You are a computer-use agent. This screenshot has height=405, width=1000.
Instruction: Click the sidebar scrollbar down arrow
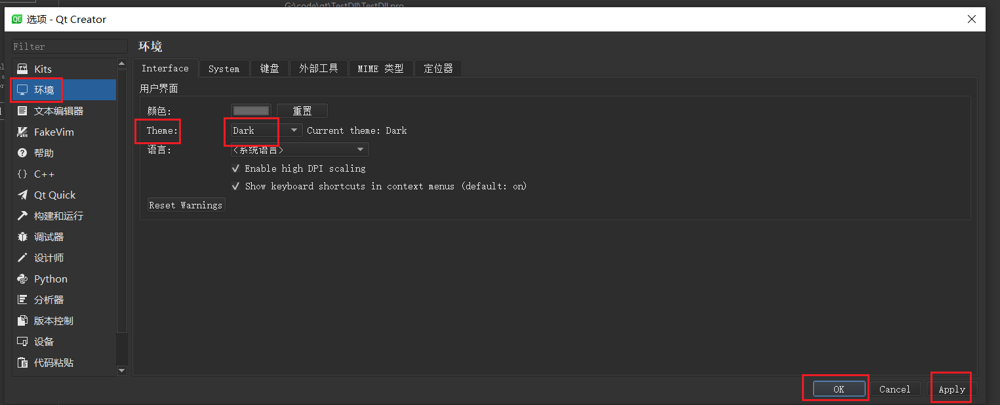(x=121, y=370)
